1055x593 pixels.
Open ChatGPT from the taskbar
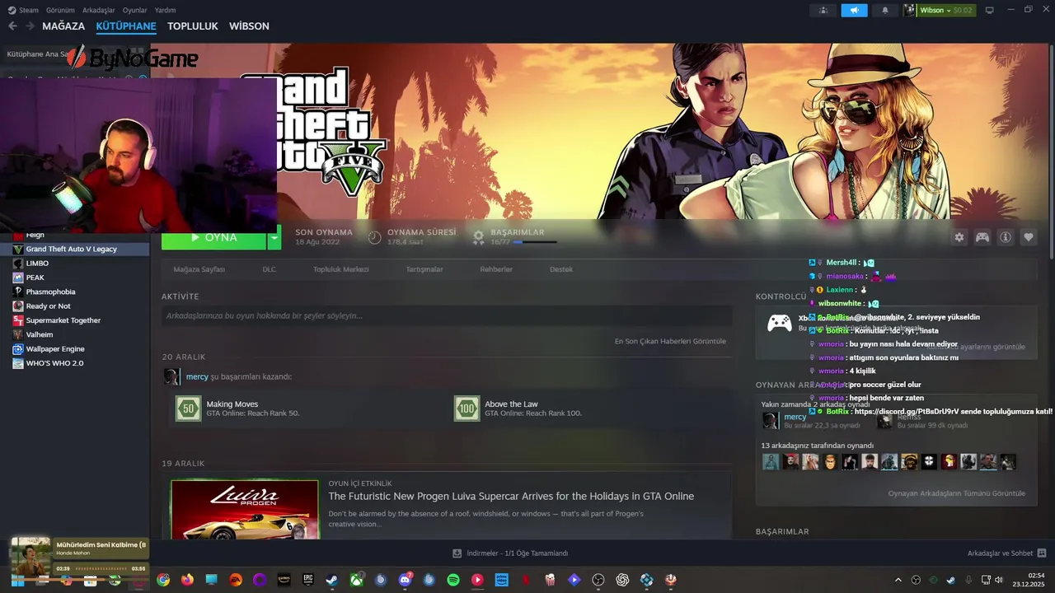(x=622, y=580)
